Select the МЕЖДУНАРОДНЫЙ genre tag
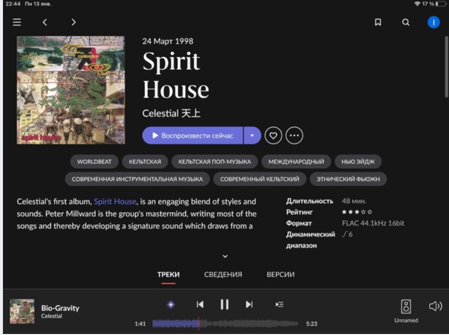Viewport: 449px width, 335px height. (296, 162)
